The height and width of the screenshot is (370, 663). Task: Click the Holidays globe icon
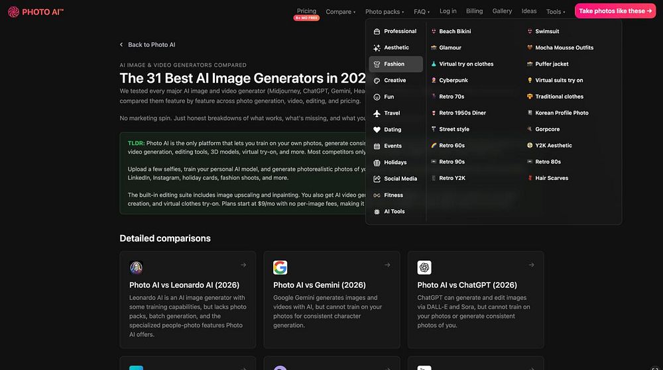[x=377, y=162]
